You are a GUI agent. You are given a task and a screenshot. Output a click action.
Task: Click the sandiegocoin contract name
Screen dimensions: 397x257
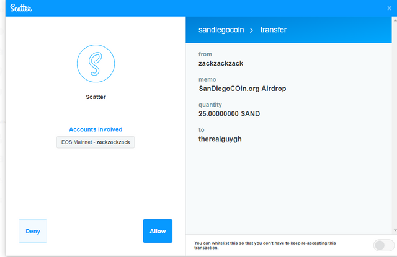[221, 30]
